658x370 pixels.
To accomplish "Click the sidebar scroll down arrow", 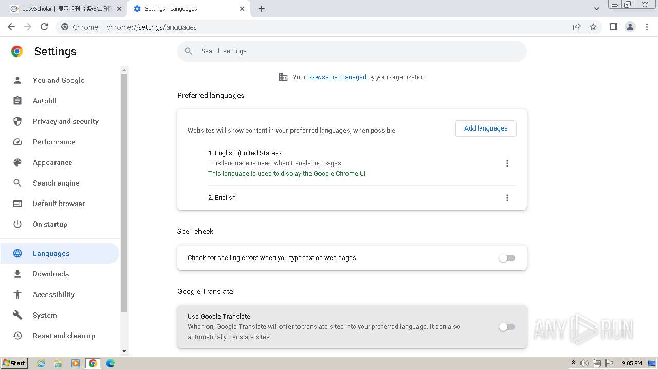I will pyautogui.click(x=124, y=351).
